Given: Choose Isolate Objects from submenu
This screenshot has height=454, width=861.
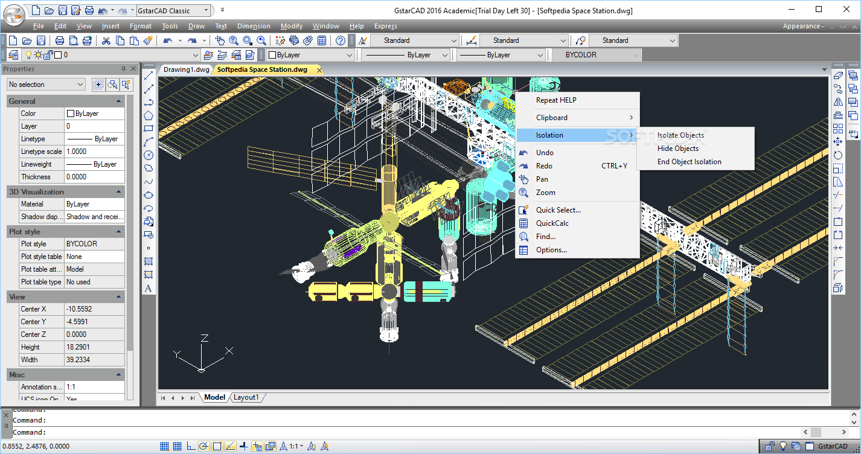Looking at the screenshot, I should point(680,135).
